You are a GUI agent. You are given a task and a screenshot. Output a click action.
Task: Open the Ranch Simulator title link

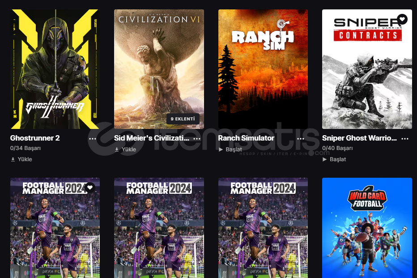pos(246,138)
